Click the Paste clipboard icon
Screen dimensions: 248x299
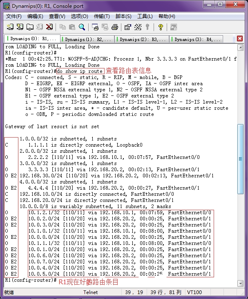72,27
